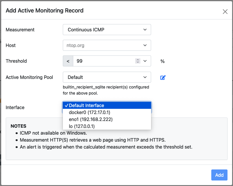Click note 'ICMP not available on Windows.'
The width and height of the screenshot is (233, 186).
(53, 133)
